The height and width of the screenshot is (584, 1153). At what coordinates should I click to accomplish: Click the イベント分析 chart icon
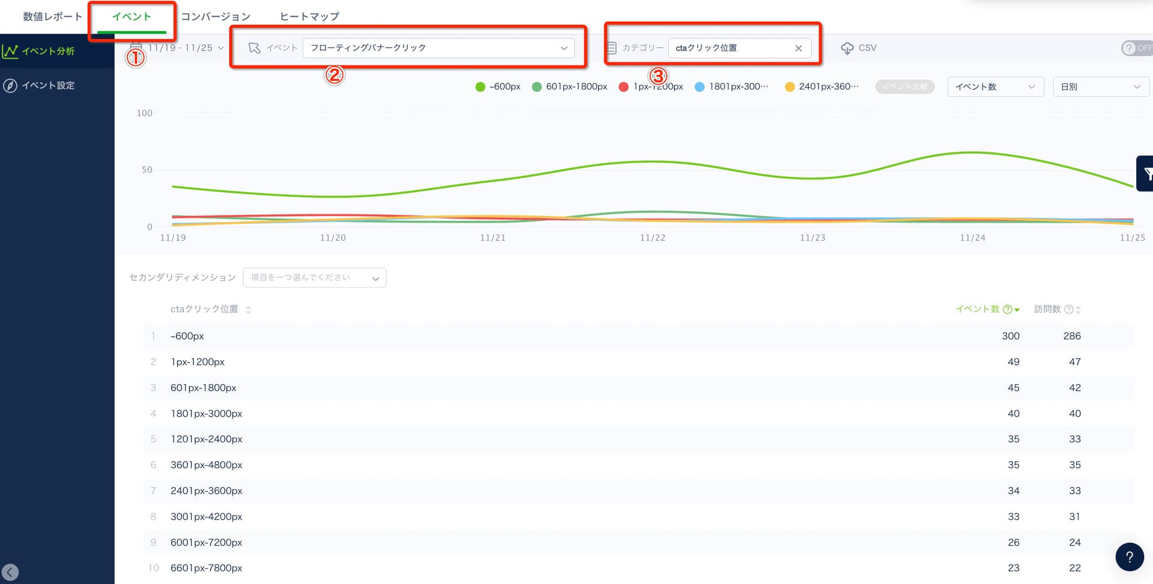coord(10,52)
